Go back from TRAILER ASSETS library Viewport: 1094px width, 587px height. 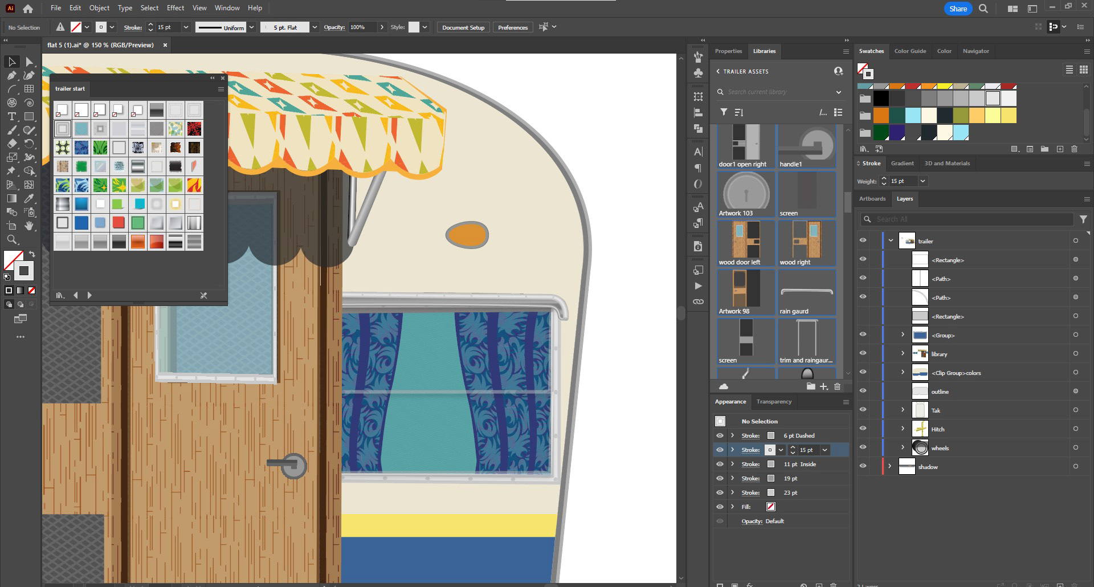[718, 71]
